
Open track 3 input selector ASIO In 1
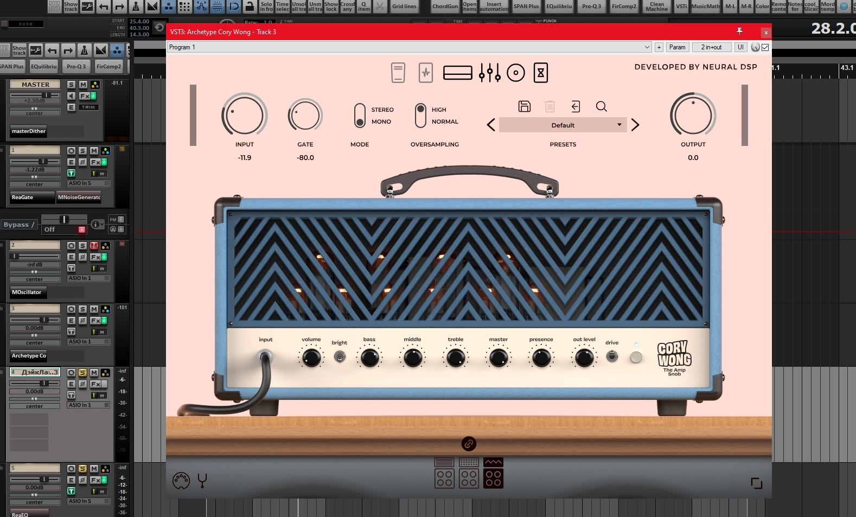click(x=88, y=342)
